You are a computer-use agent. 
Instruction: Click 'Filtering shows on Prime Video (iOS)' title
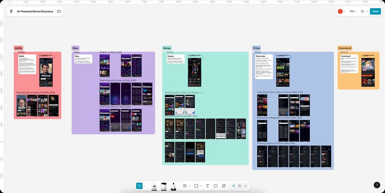(276, 144)
